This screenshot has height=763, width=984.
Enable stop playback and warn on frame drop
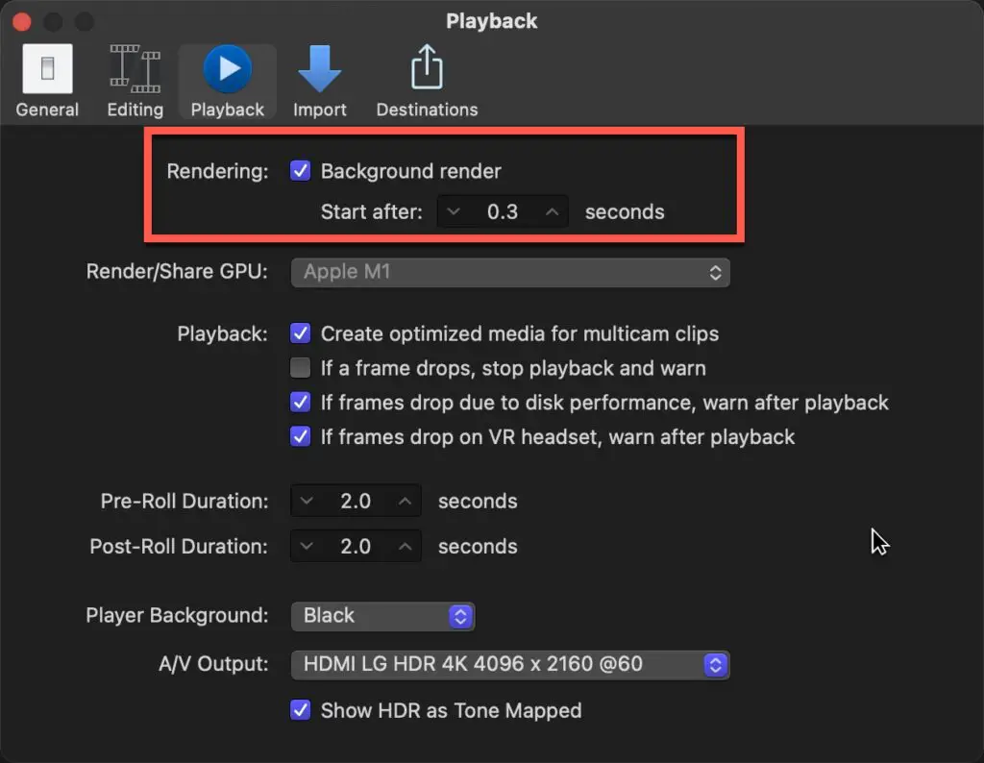(x=300, y=368)
